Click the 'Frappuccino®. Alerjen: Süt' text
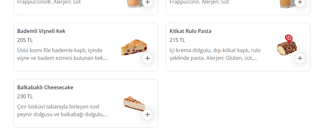 click(49, 2)
